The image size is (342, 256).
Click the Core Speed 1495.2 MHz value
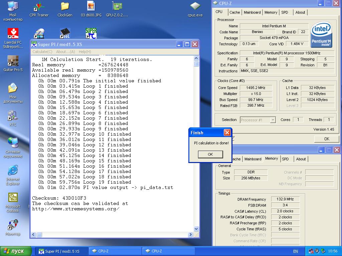pos(255,88)
